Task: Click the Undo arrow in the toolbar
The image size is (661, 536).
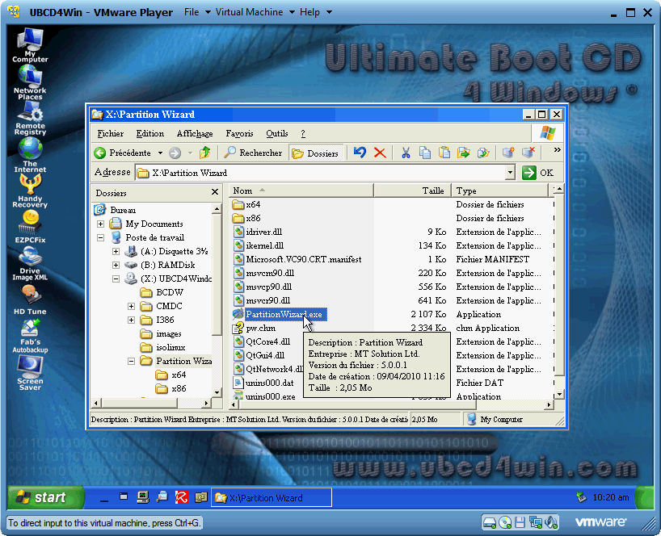Action: point(359,153)
